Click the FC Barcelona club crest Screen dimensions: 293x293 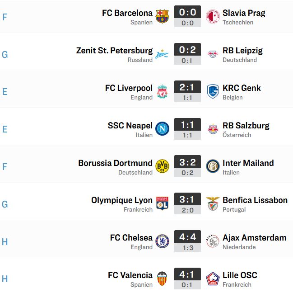coord(162,16)
